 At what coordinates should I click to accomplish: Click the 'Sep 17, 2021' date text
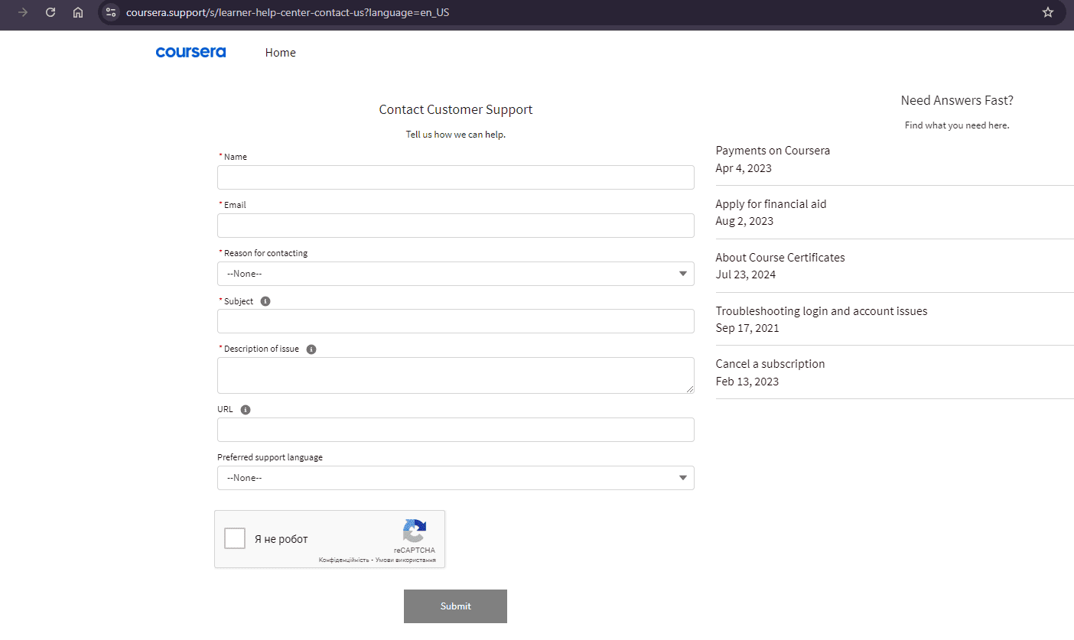coord(747,328)
